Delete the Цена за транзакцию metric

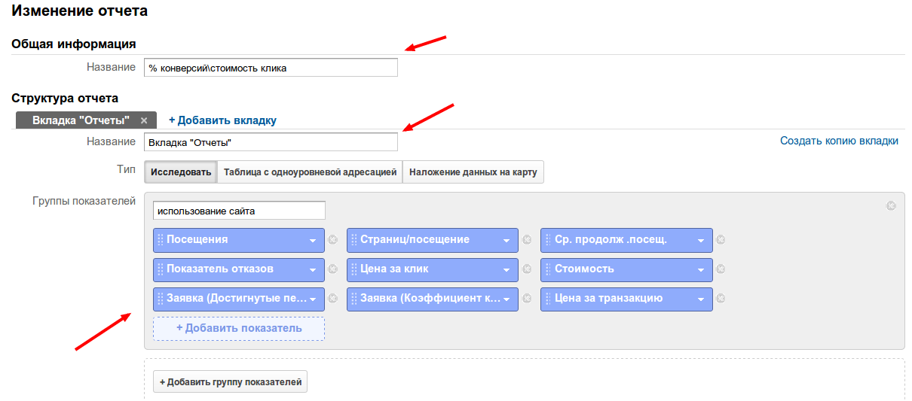(x=721, y=299)
